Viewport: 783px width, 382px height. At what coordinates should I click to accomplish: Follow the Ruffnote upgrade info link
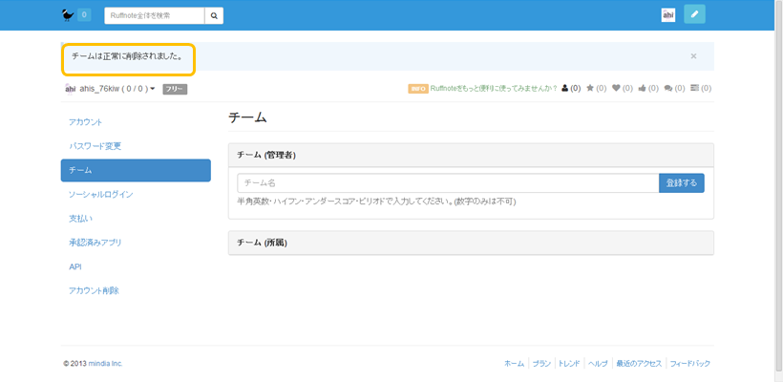tap(494, 88)
